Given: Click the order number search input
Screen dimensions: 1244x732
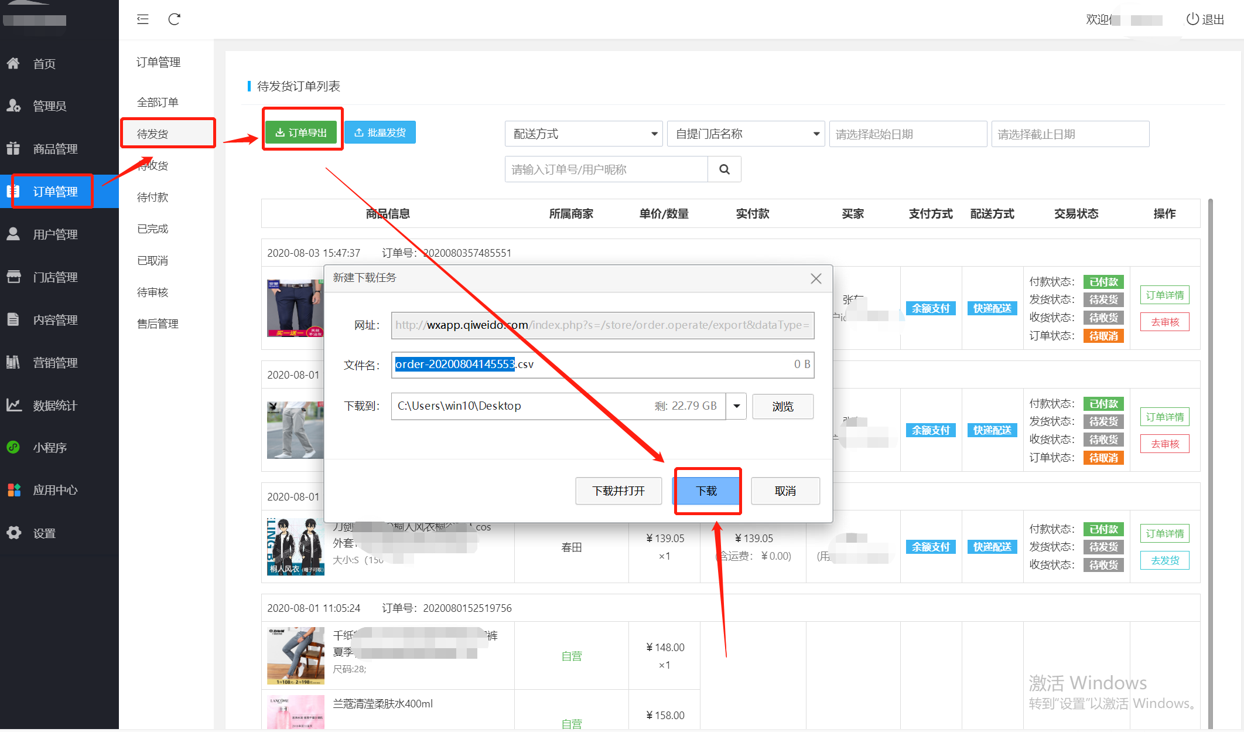Looking at the screenshot, I should click(607, 169).
